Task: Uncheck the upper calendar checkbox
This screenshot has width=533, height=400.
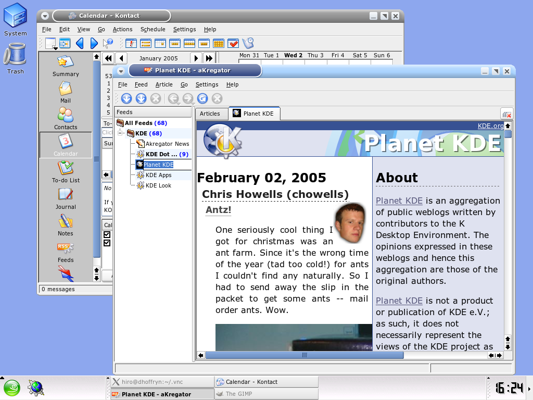Action: 107,235
